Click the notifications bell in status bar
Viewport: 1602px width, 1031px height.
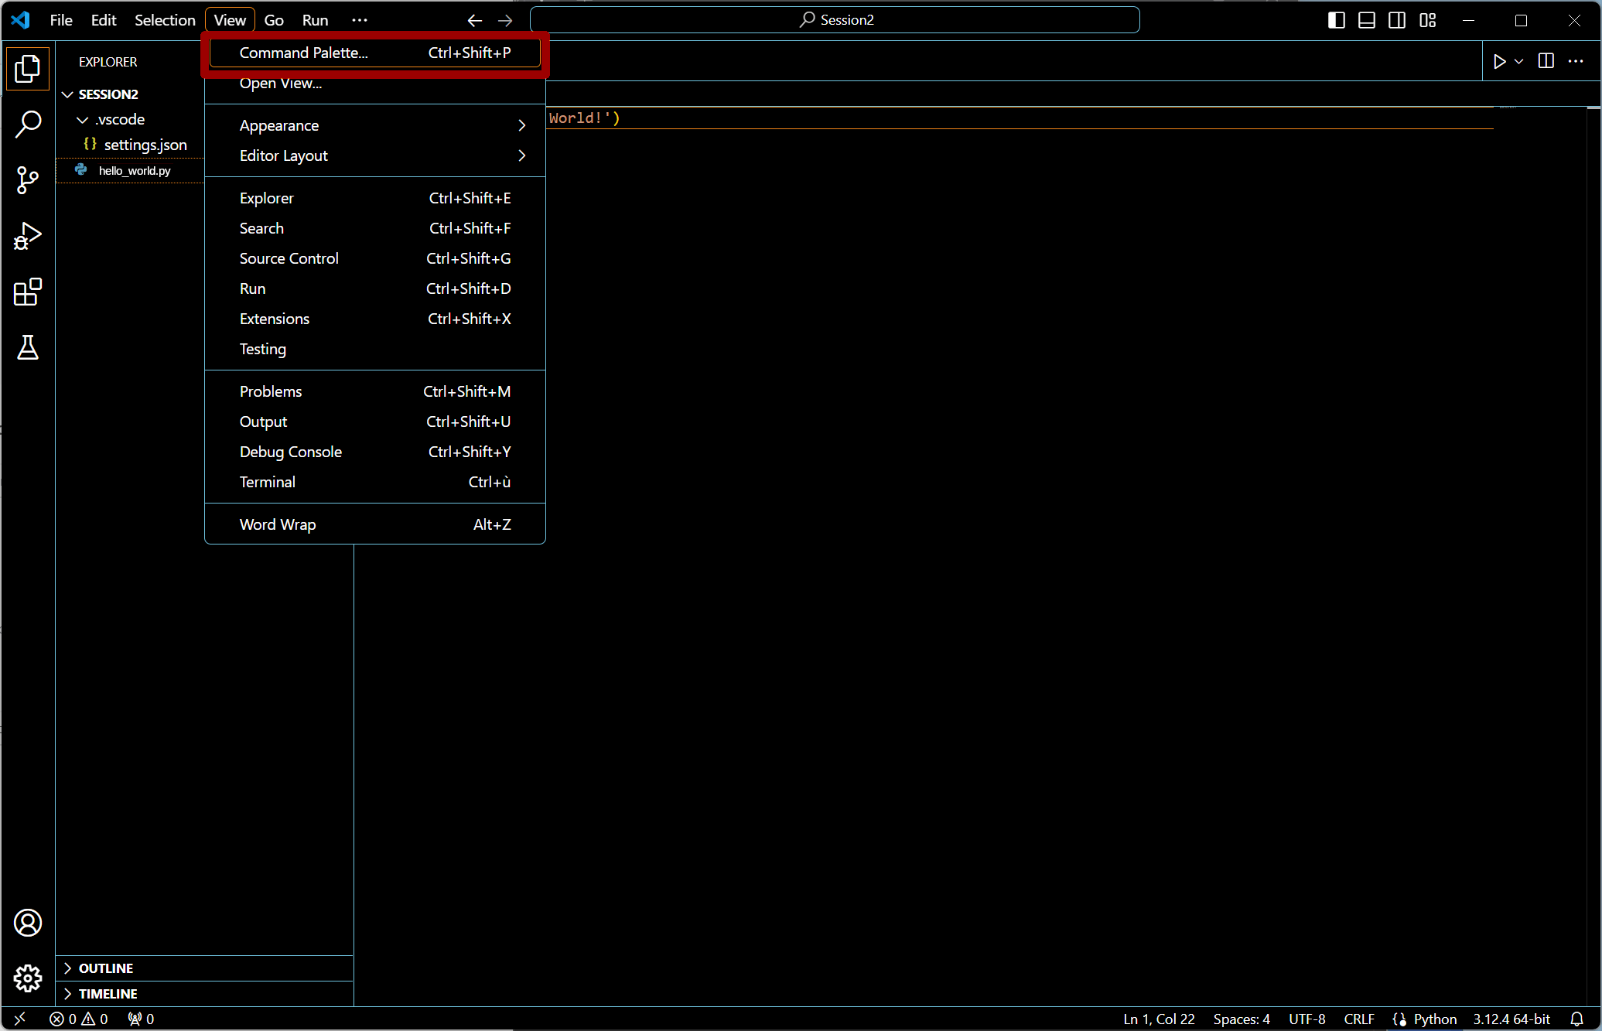tap(1576, 1019)
